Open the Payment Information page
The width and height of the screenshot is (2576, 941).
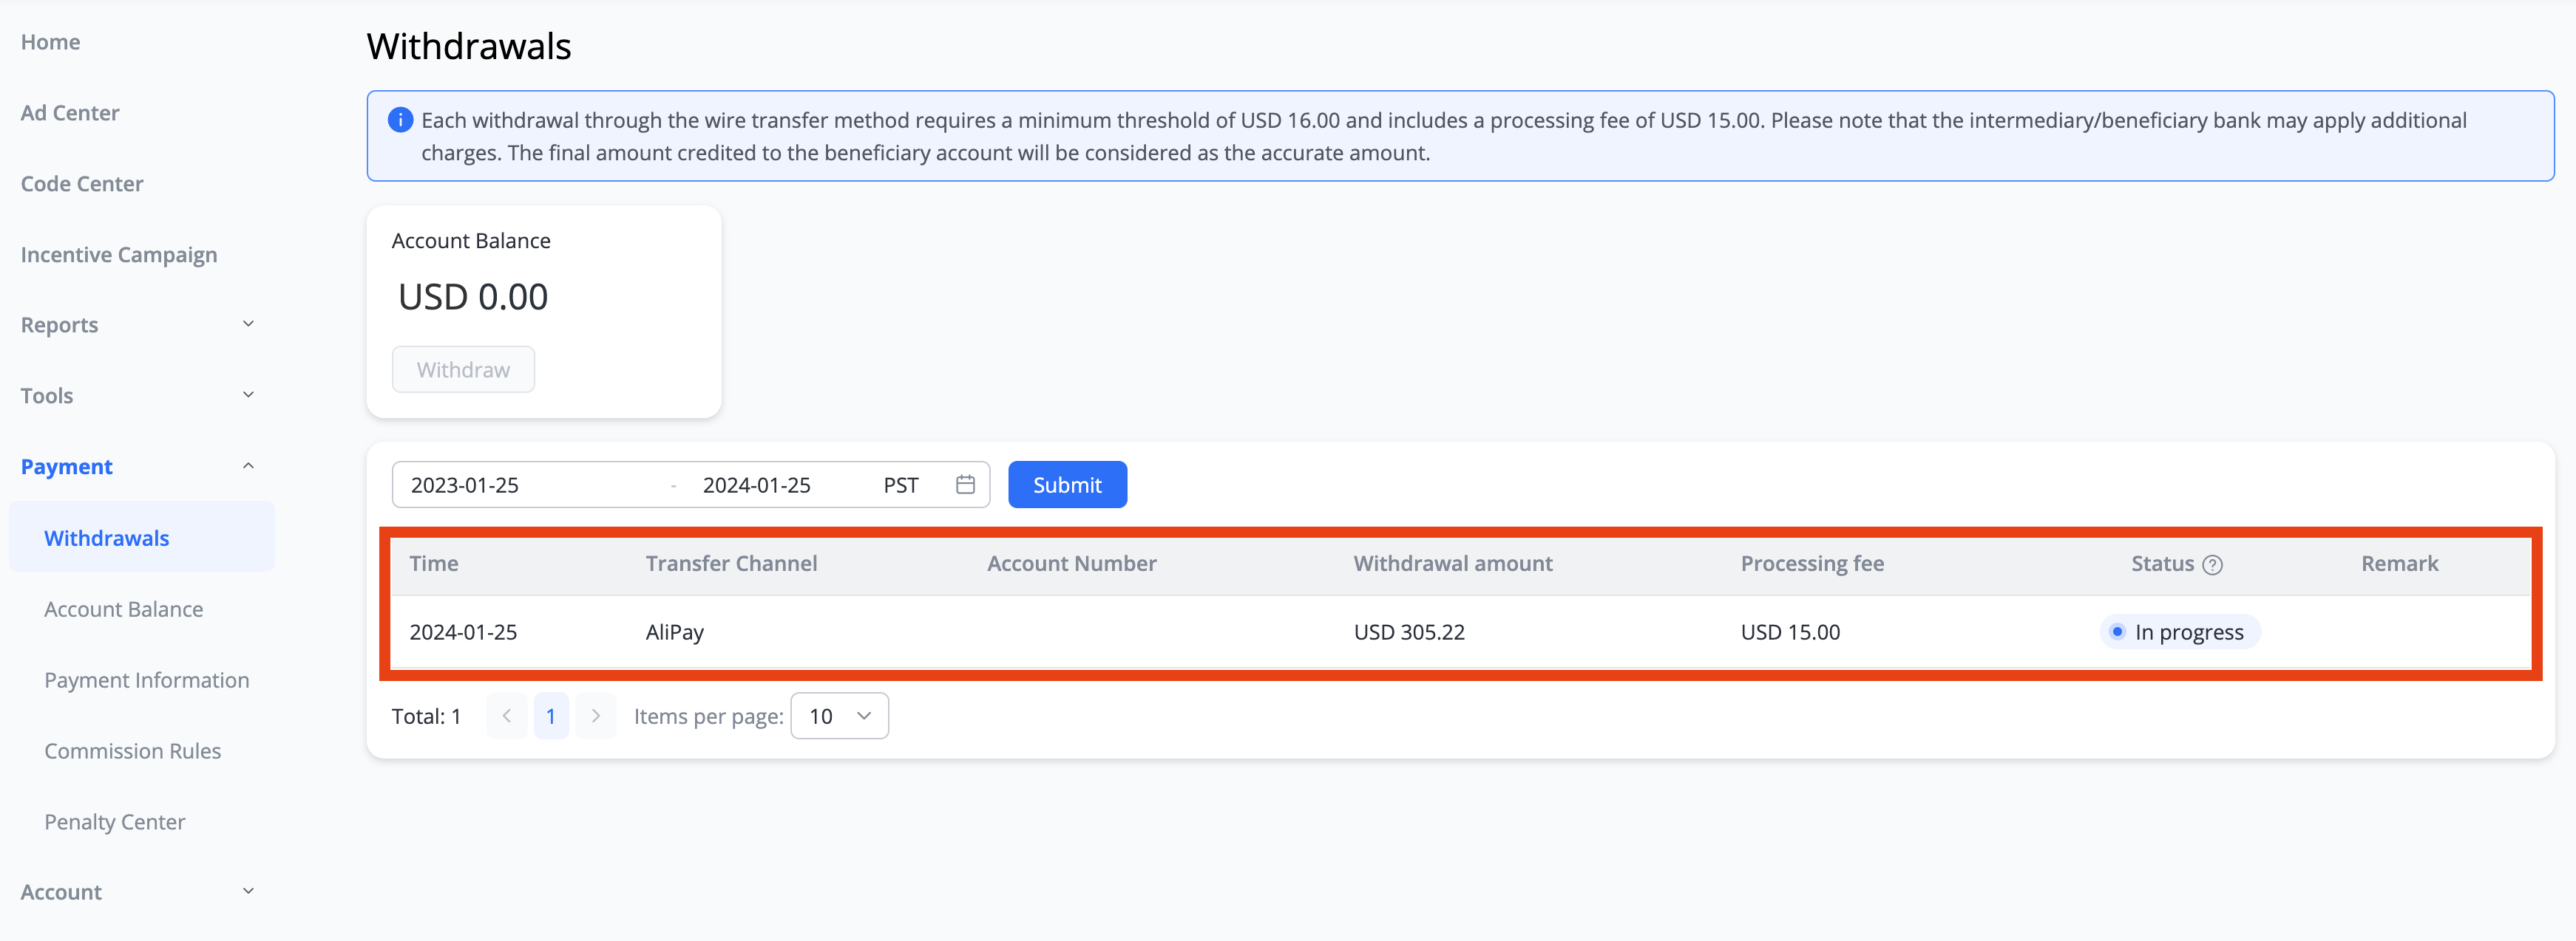pyautogui.click(x=147, y=680)
